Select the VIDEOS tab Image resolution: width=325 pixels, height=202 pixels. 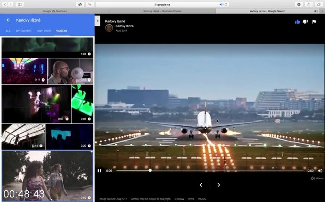(x=61, y=31)
